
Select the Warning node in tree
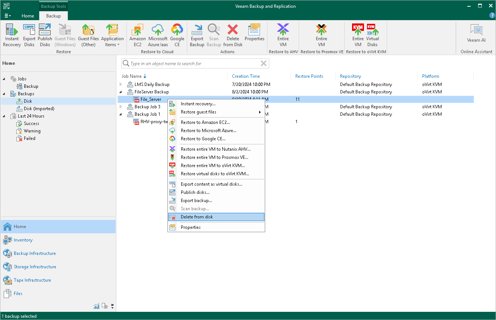32,131
